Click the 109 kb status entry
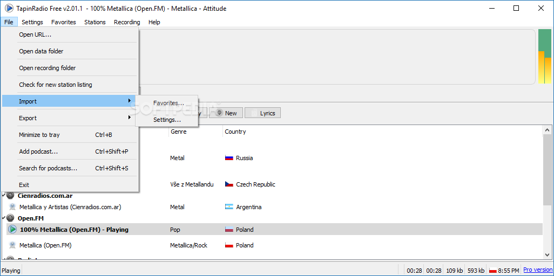Screen dimensions: 554x276 coord(454,271)
